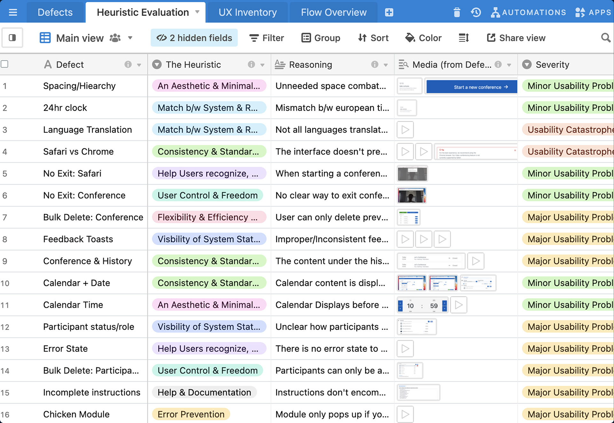This screenshot has width=614, height=423.
Task: Switch to the UX Inventory tab
Action: (x=248, y=12)
